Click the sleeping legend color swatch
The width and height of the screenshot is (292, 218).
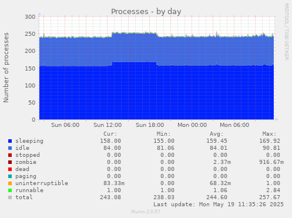[x=10, y=141]
